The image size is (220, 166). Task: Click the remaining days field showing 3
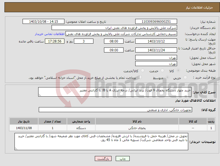84,41
